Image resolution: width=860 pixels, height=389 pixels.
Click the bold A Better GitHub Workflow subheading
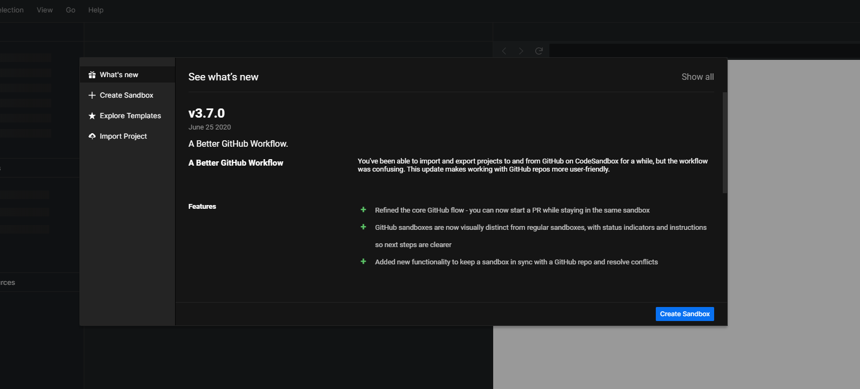pos(236,163)
